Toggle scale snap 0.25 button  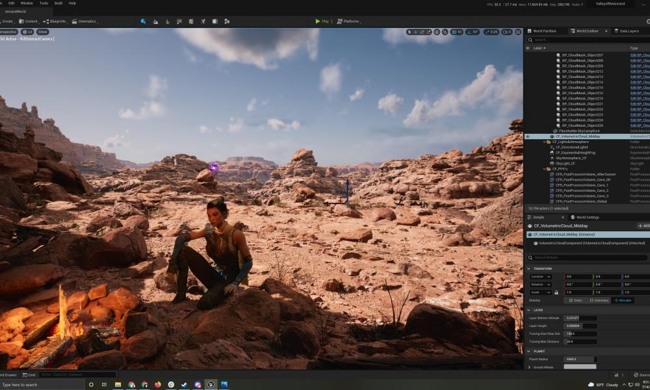[491, 32]
